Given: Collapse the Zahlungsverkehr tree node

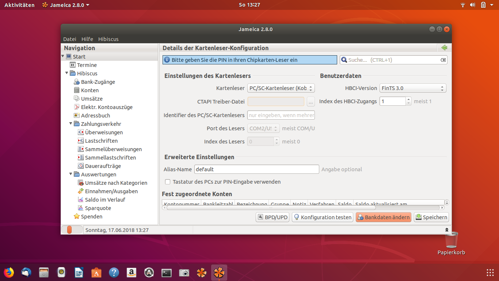Looking at the screenshot, I should click(x=71, y=124).
